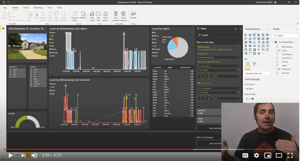This screenshot has height=161, width=300.
Task: Insert a New visual from ribbon
Action: [x=92, y=16]
